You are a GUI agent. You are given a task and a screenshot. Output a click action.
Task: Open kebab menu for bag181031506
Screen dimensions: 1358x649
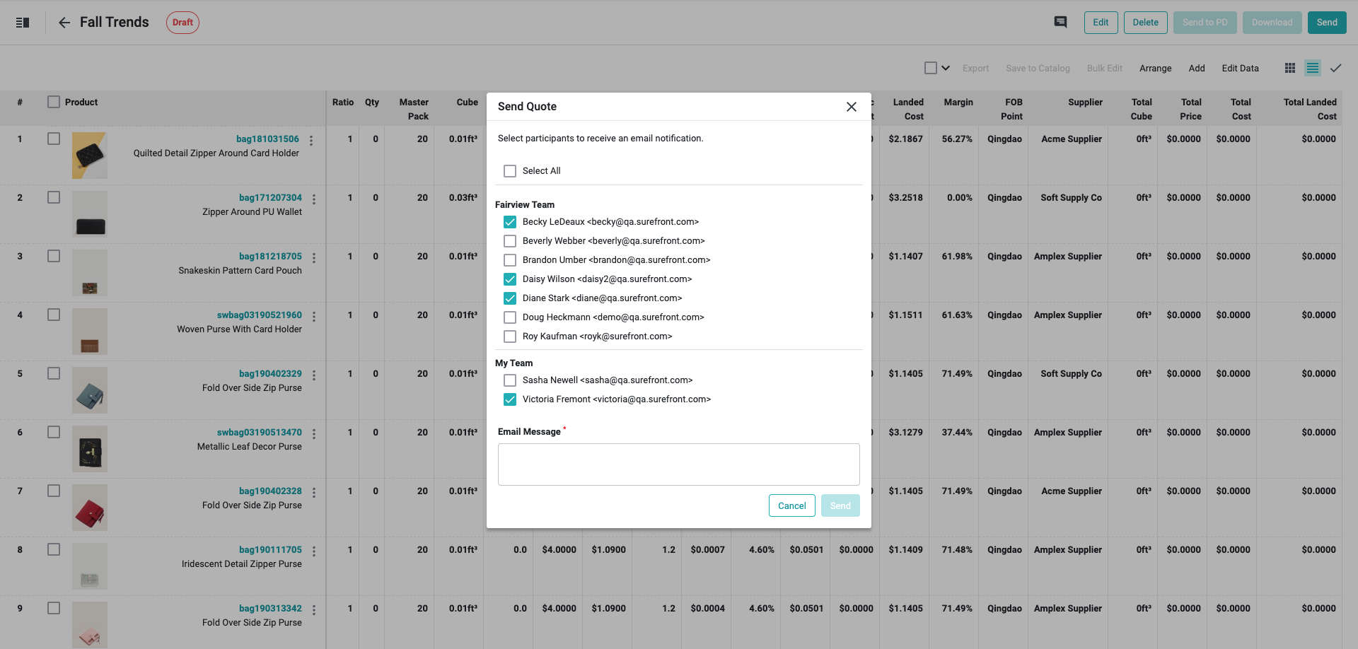[311, 141]
